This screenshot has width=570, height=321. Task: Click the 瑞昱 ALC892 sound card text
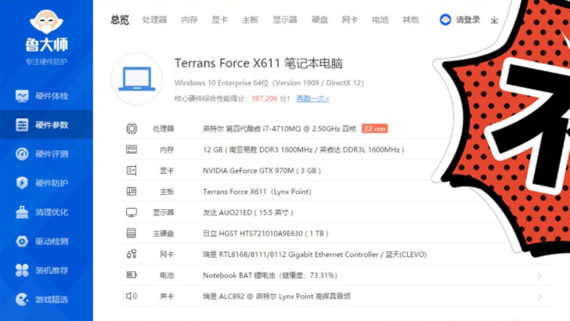pos(276,296)
